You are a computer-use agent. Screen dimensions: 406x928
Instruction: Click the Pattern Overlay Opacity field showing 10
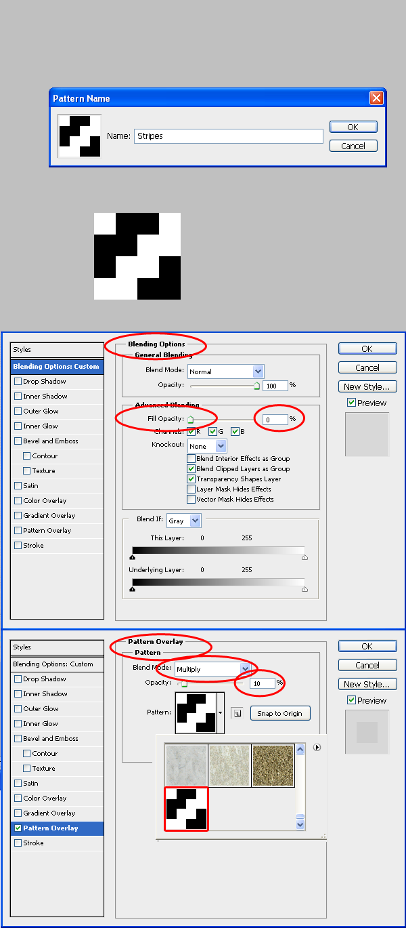(x=262, y=683)
